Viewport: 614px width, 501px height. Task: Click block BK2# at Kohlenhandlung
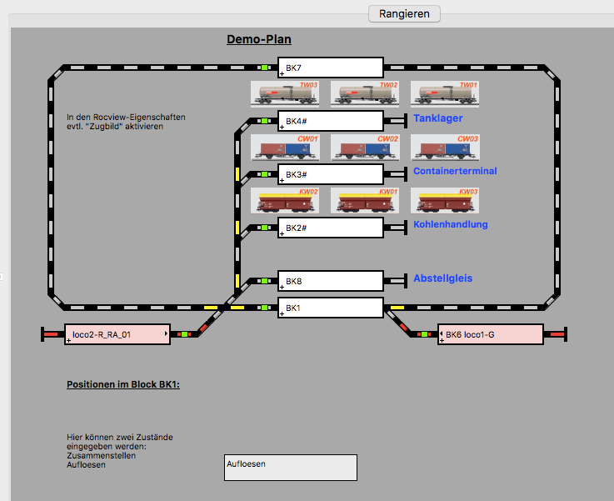pyautogui.click(x=331, y=228)
